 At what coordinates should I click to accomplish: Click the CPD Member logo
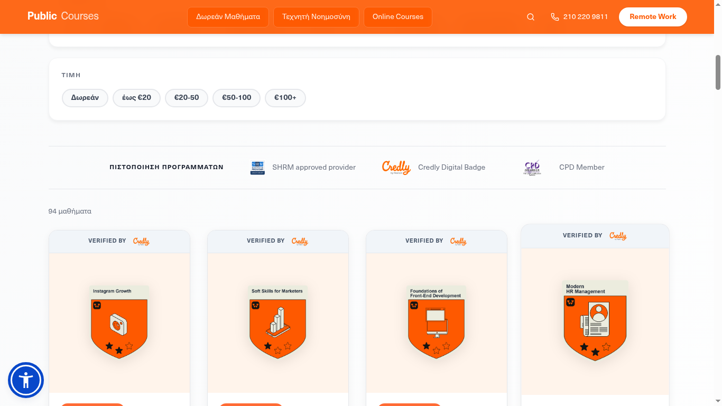coord(532,168)
